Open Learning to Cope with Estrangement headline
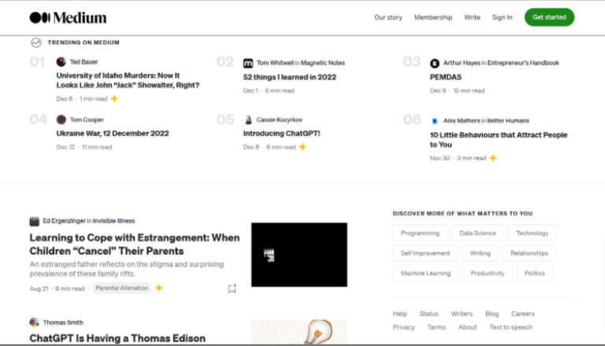This screenshot has height=346, width=605. (x=135, y=245)
